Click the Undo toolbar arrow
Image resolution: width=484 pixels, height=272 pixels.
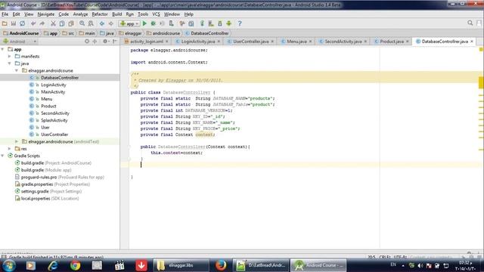pyautogui.click(x=33, y=23)
